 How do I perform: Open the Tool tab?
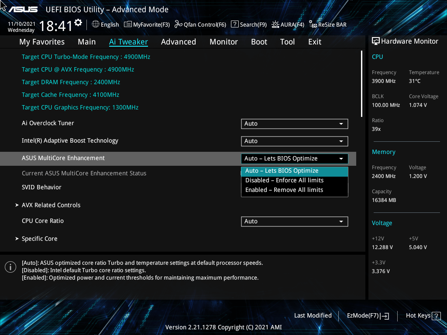tap(287, 42)
